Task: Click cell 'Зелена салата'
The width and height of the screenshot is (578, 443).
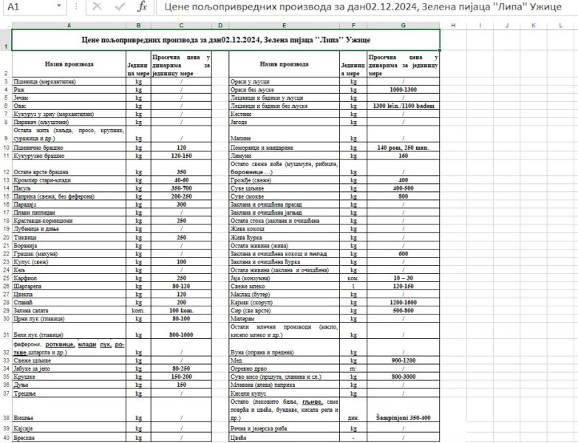Action: pos(69,310)
